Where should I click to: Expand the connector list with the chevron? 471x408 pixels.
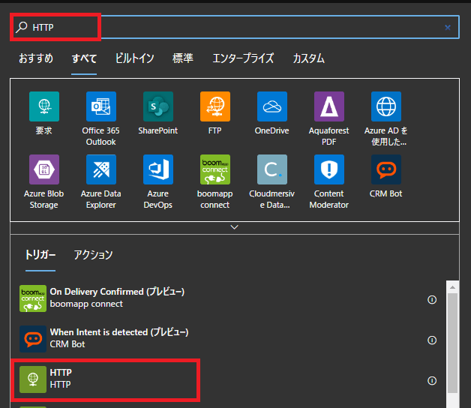234,227
